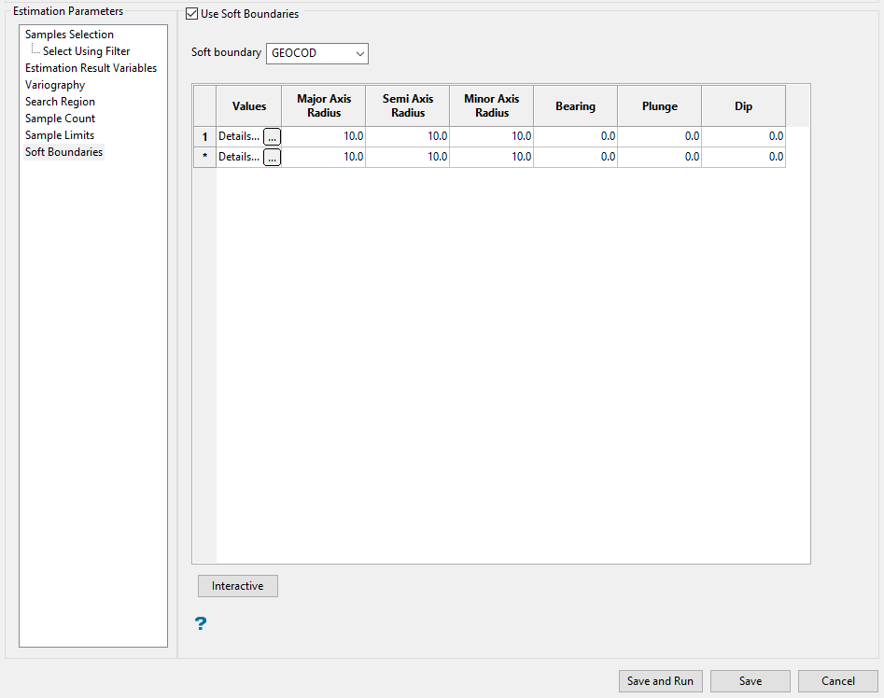Click the blue question mark help icon
884x698 pixels.
tap(200, 623)
